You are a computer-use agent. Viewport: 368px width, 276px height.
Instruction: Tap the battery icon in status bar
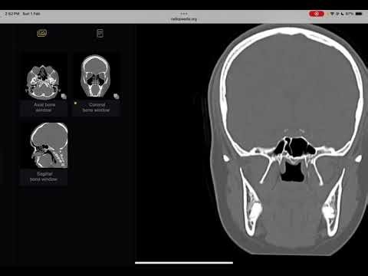pyautogui.click(x=359, y=14)
